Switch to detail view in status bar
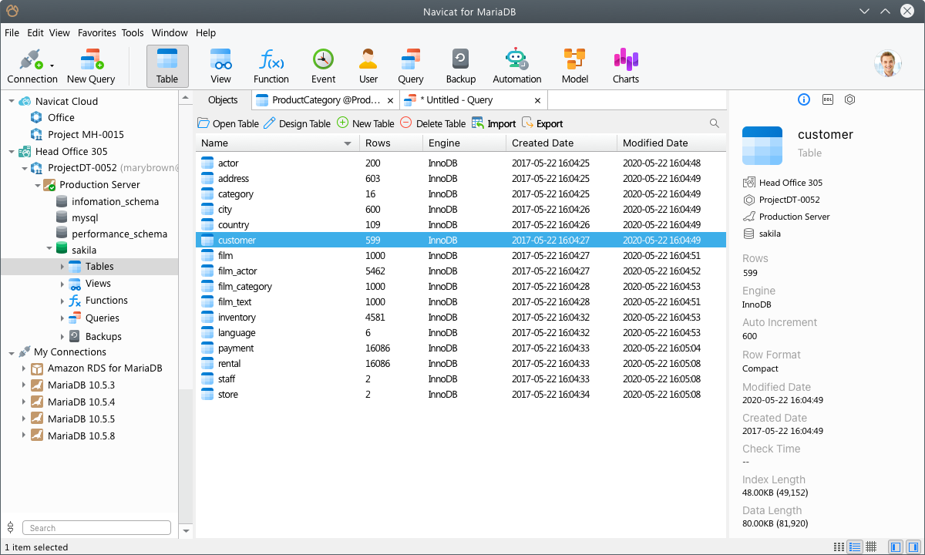This screenshot has width=925, height=555. tap(855, 547)
